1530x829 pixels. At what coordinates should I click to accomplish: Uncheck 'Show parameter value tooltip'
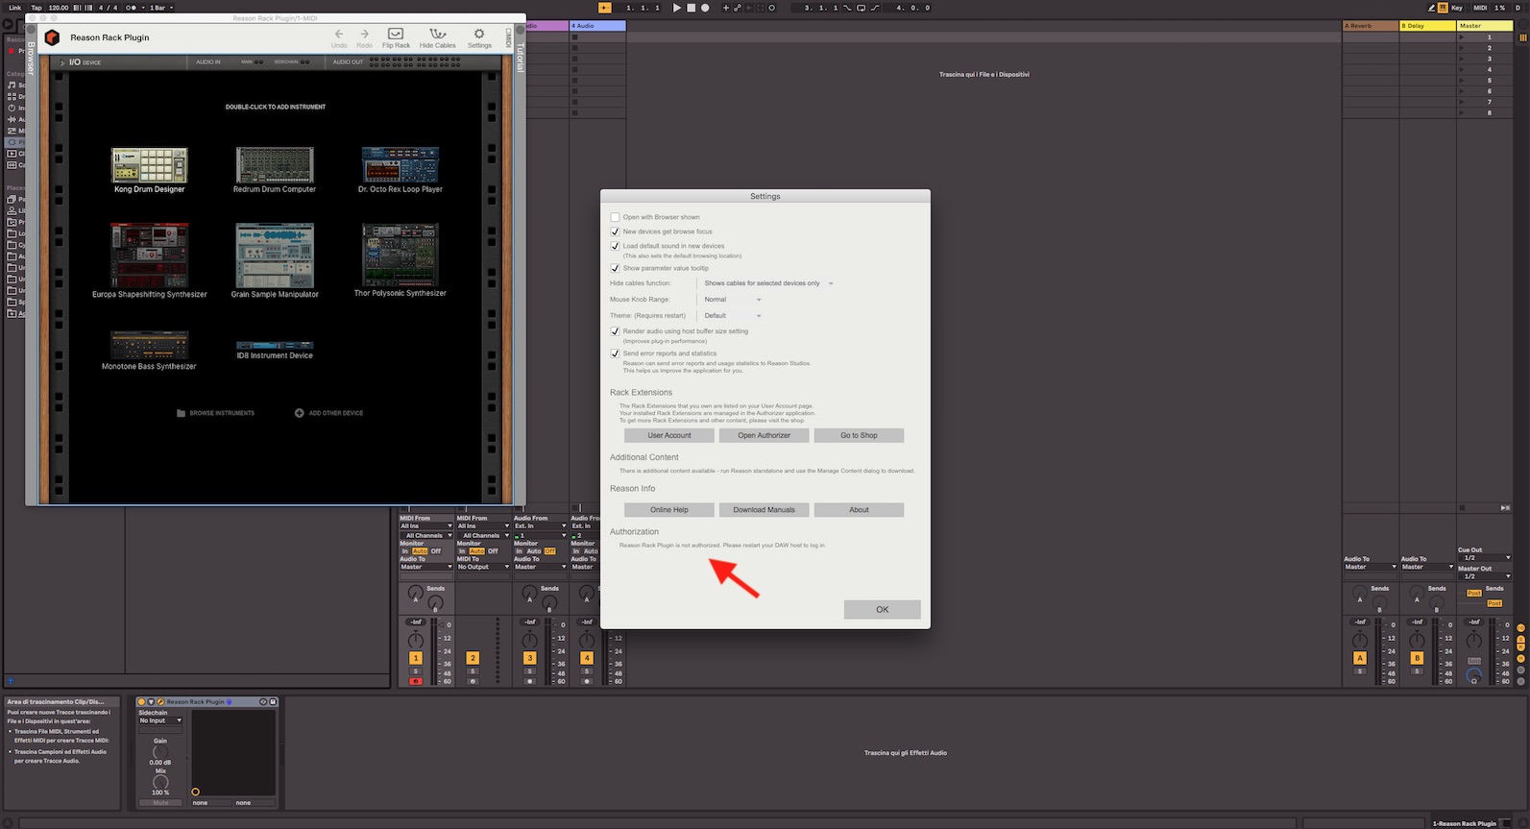(x=615, y=268)
